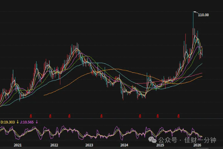Click the D:19.303 indicator value
The width and height of the screenshot is (223, 149).
7,122
